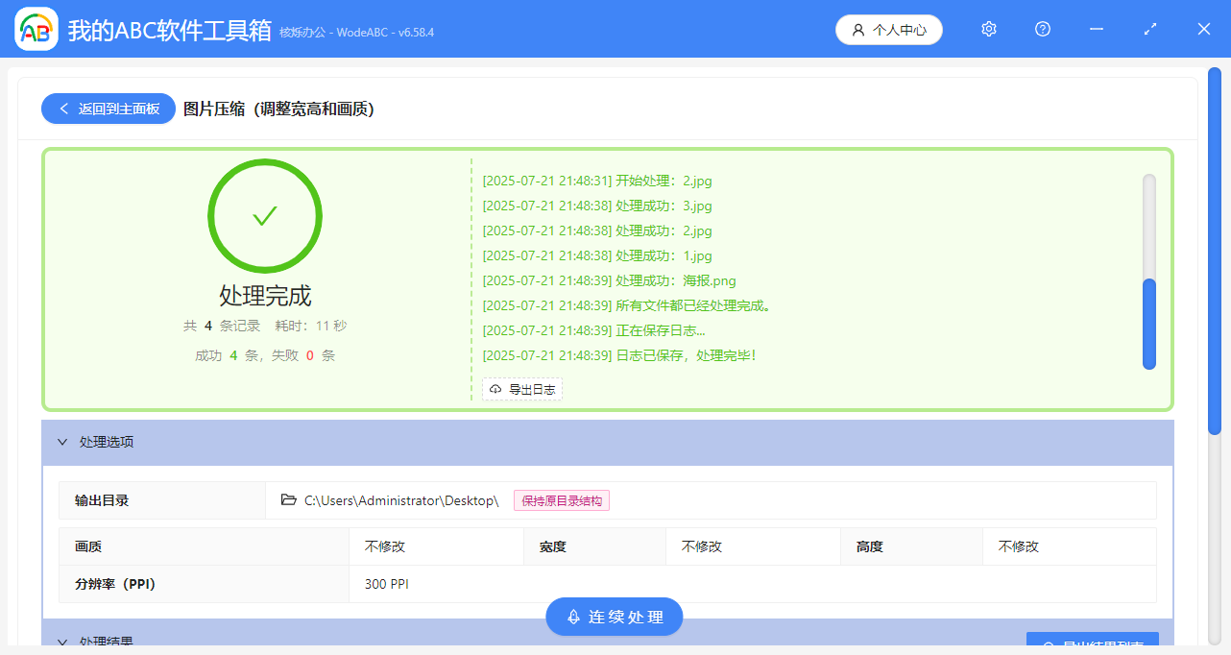Open 个人中心 in the title bar
The width and height of the screenshot is (1231, 655).
point(888,29)
